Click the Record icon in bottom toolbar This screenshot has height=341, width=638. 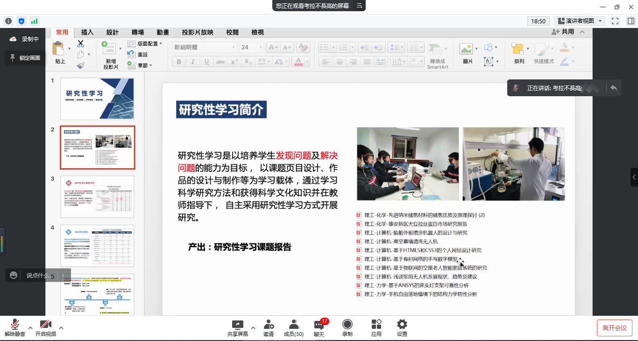coord(347,325)
